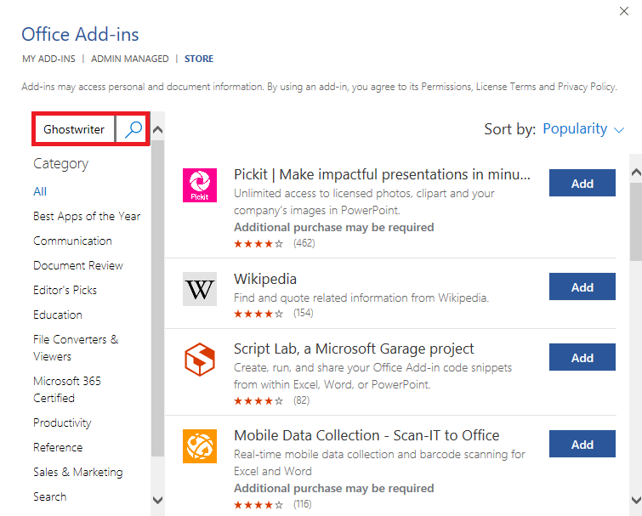This screenshot has height=516, width=642.
Task: Open the Pickit add-in logo
Action: point(200,185)
